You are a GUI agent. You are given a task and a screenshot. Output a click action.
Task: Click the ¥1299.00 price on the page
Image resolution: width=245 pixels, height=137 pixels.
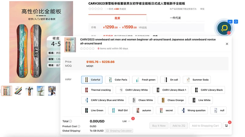click(x=110, y=27)
